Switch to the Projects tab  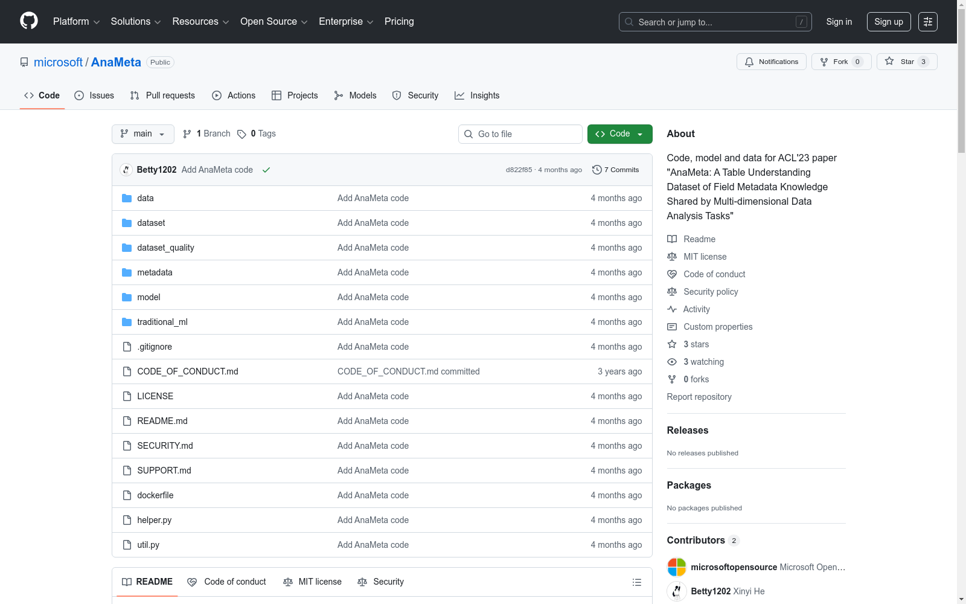click(x=295, y=95)
